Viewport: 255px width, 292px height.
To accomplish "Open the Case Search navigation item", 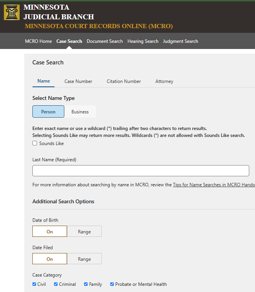I will 69,41.
